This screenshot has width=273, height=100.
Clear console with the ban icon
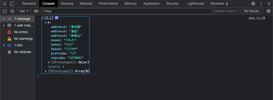(12, 11)
